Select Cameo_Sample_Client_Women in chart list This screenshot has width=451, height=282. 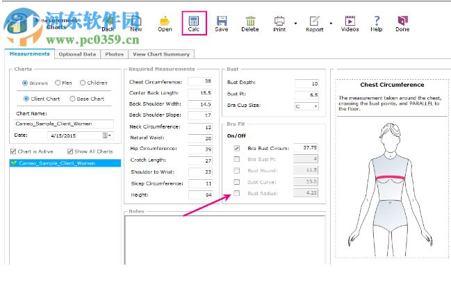65,163
